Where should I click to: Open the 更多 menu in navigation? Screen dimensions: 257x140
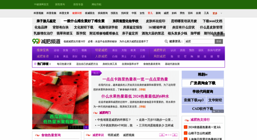215,13
